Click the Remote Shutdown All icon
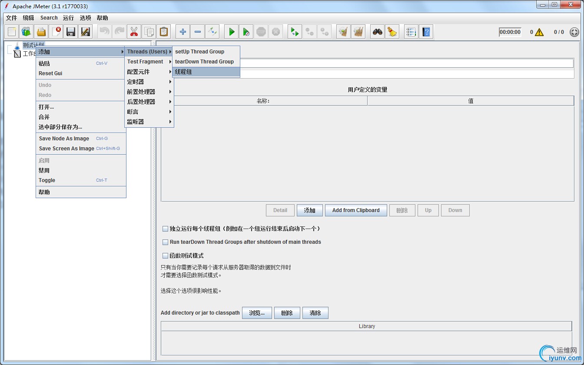Image resolution: width=584 pixels, height=365 pixels. 325,32
